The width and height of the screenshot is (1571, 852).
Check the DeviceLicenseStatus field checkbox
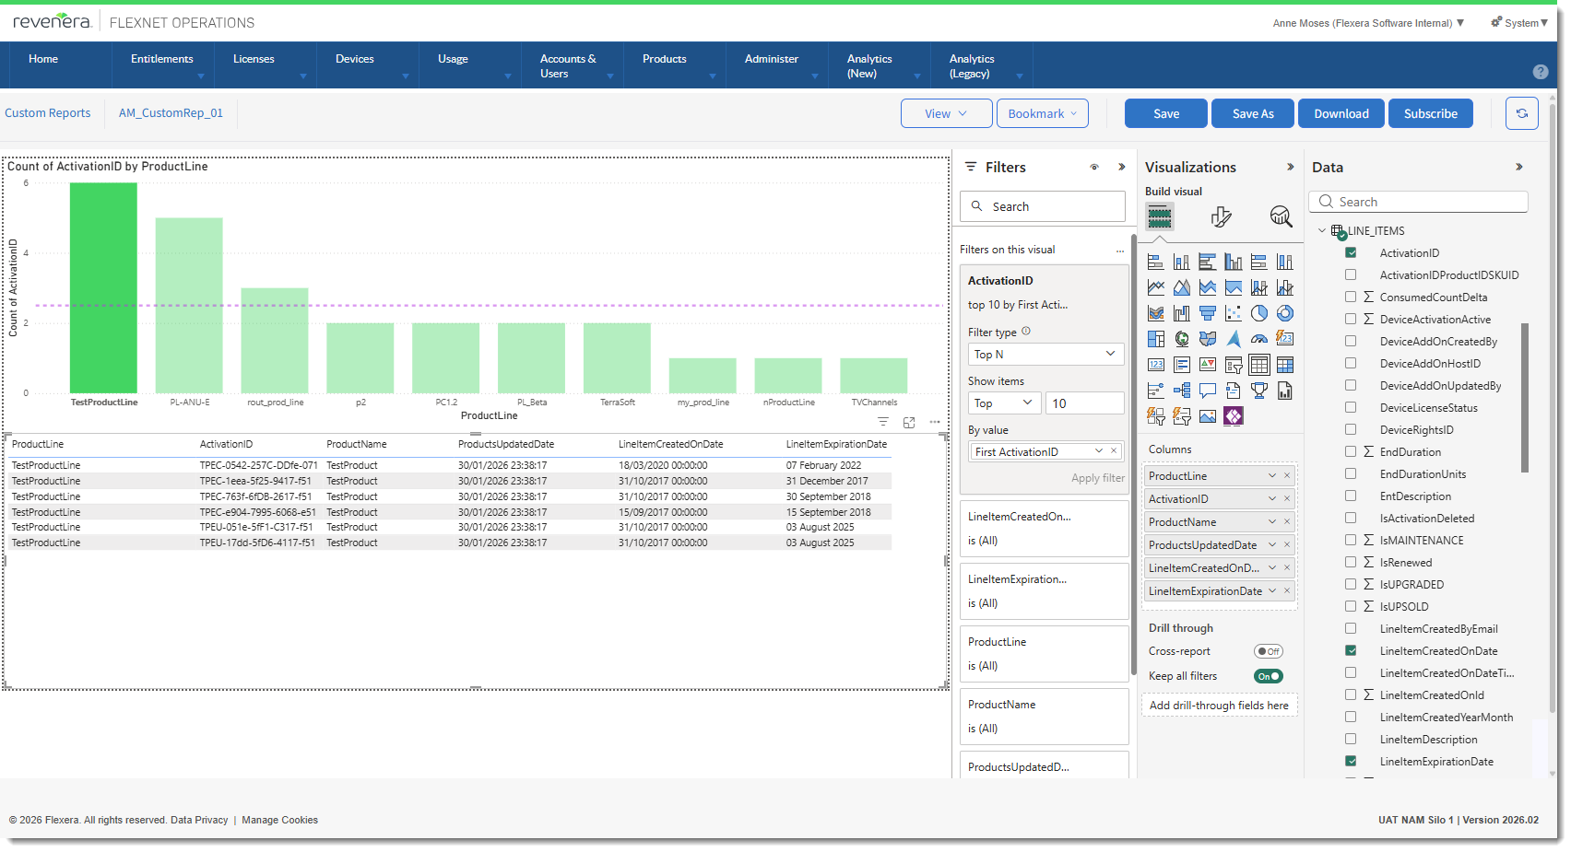coord(1351,408)
